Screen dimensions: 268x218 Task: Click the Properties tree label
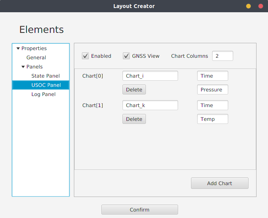(x=34, y=48)
